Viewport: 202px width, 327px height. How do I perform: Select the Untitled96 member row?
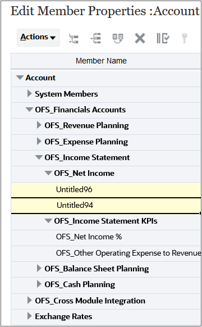click(x=106, y=190)
